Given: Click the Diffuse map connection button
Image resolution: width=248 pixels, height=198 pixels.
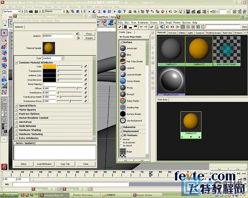Looking at the screenshot, I should [86, 88].
